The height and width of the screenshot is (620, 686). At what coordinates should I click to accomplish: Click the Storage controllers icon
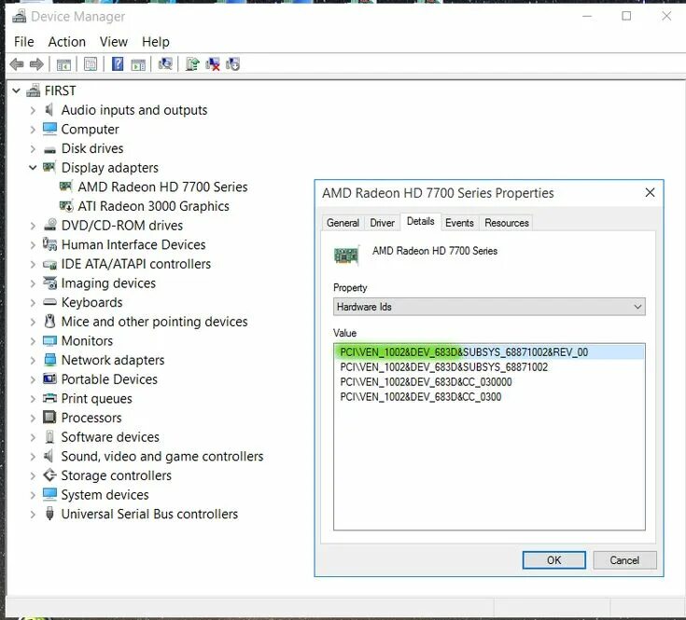(x=49, y=475)
